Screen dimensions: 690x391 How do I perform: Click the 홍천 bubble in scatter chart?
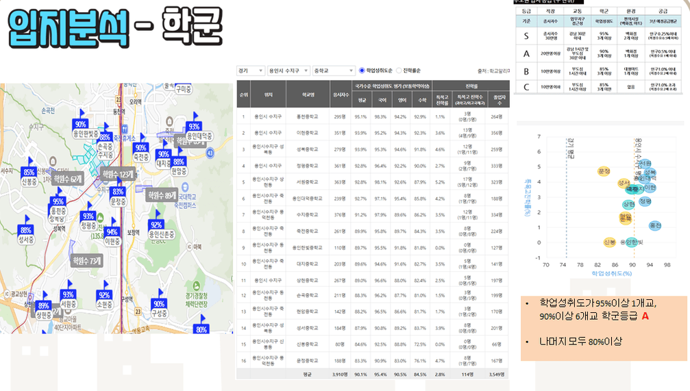655,225
